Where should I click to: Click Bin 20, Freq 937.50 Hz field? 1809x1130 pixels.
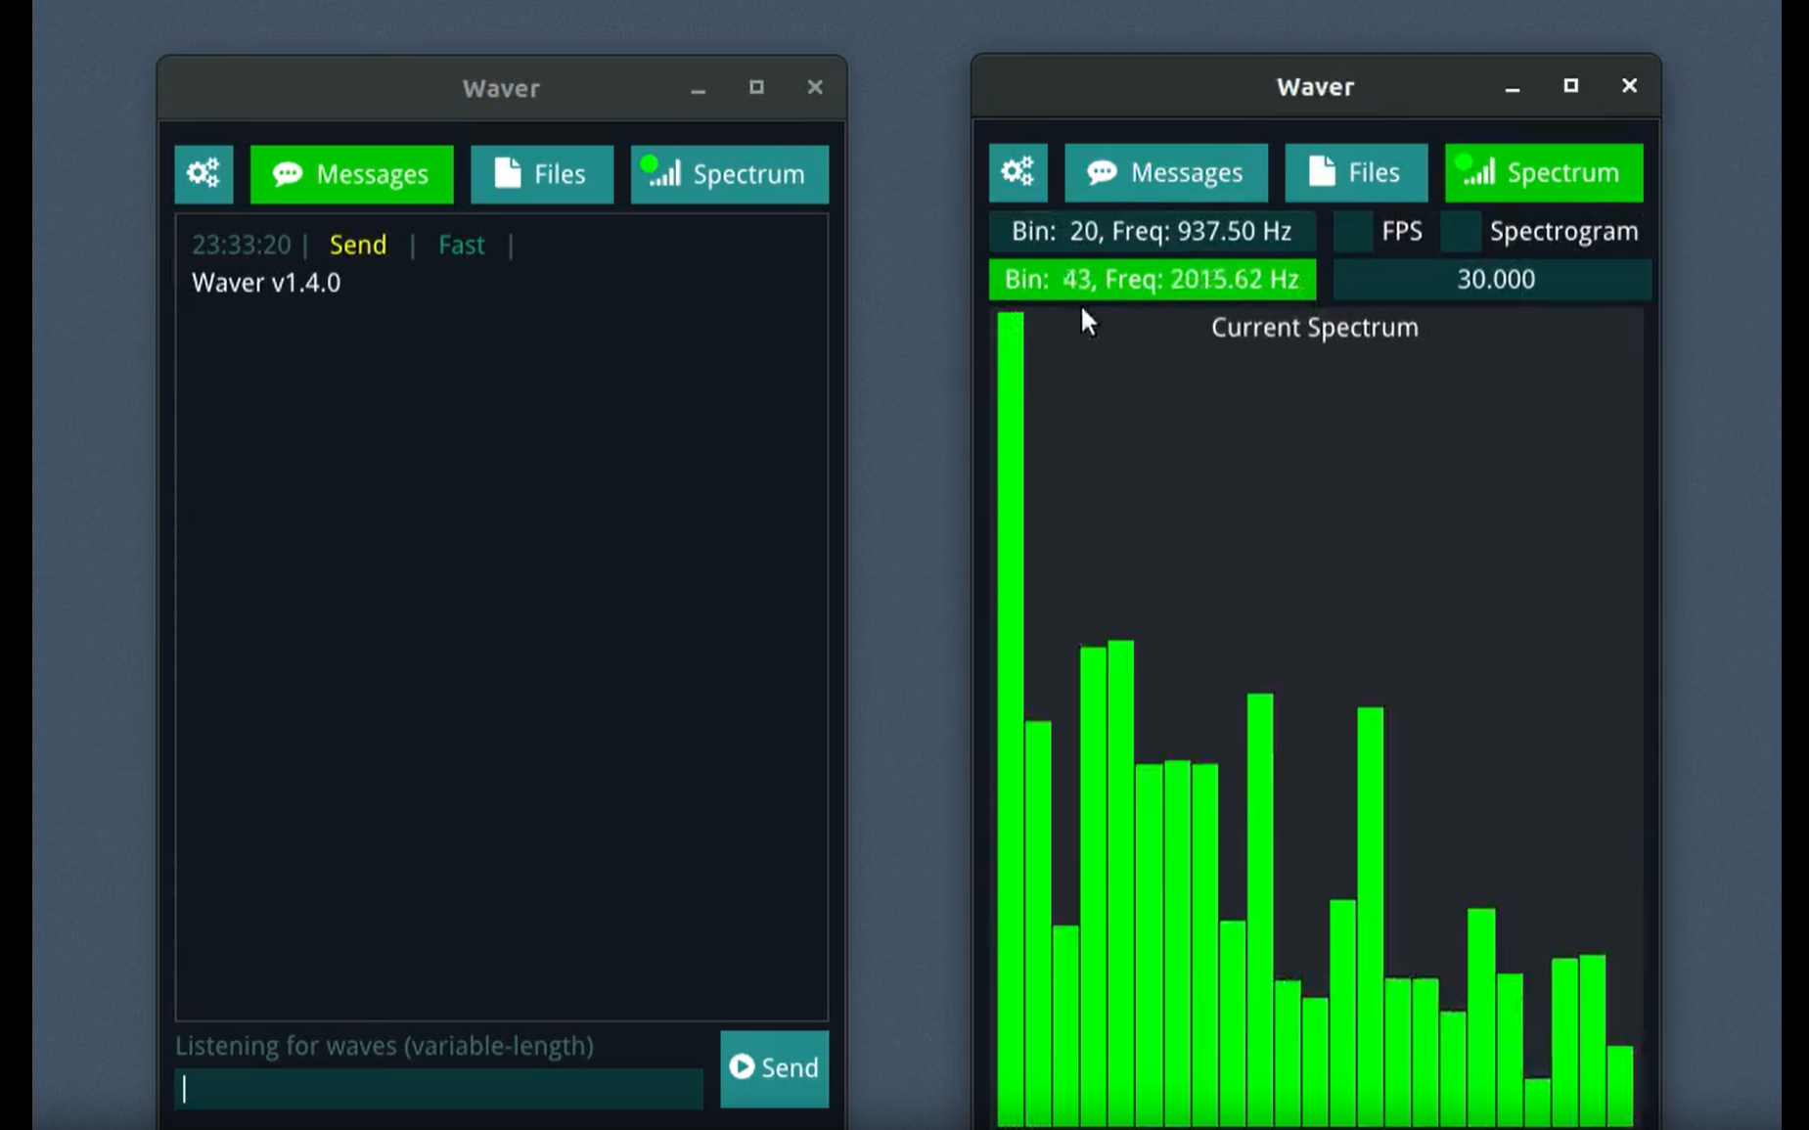point(1152,232)
